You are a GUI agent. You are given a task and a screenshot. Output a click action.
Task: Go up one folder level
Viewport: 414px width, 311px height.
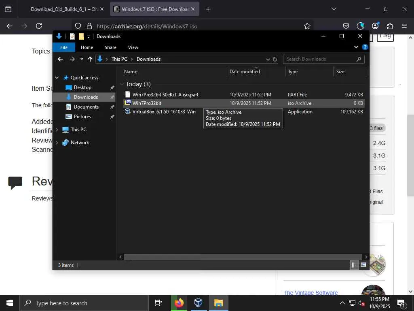coord(90,59)
